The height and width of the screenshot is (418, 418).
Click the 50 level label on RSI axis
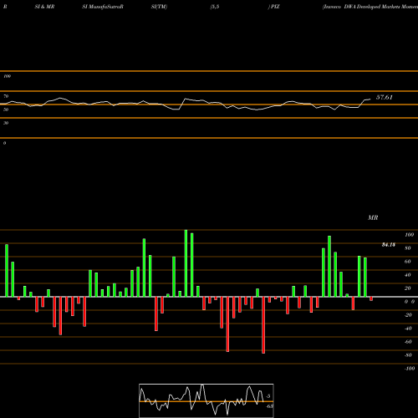[x=6, y=110]
